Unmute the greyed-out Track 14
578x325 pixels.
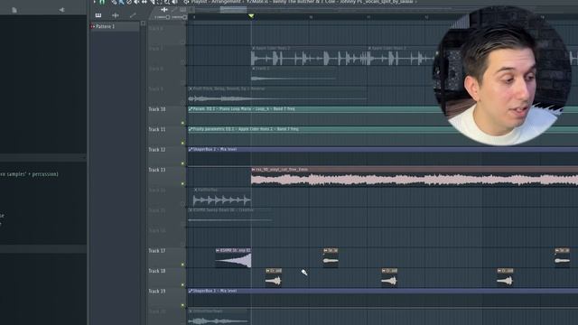[x=182, y=204]
